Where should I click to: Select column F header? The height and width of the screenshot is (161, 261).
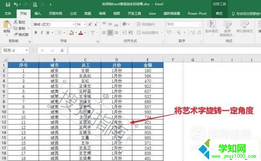[x=173, y=60]
